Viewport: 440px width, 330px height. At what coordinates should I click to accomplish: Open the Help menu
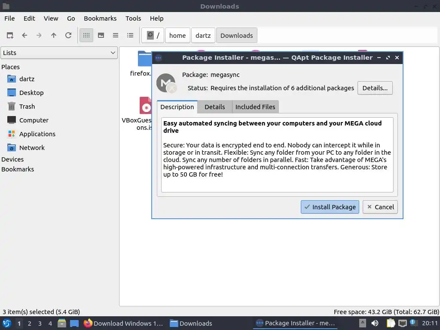156,18
